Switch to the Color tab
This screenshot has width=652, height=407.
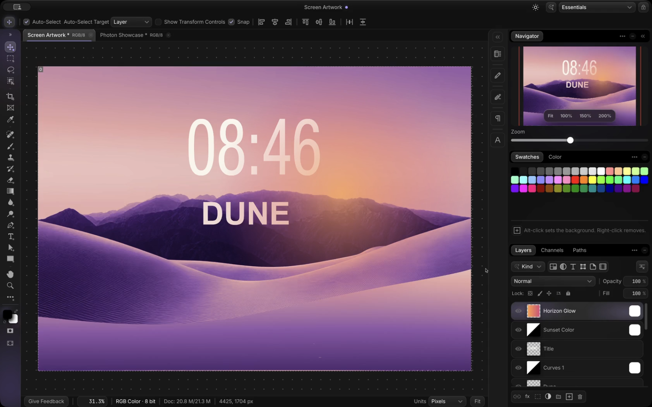pyautogui.click(x=555, y=157)
